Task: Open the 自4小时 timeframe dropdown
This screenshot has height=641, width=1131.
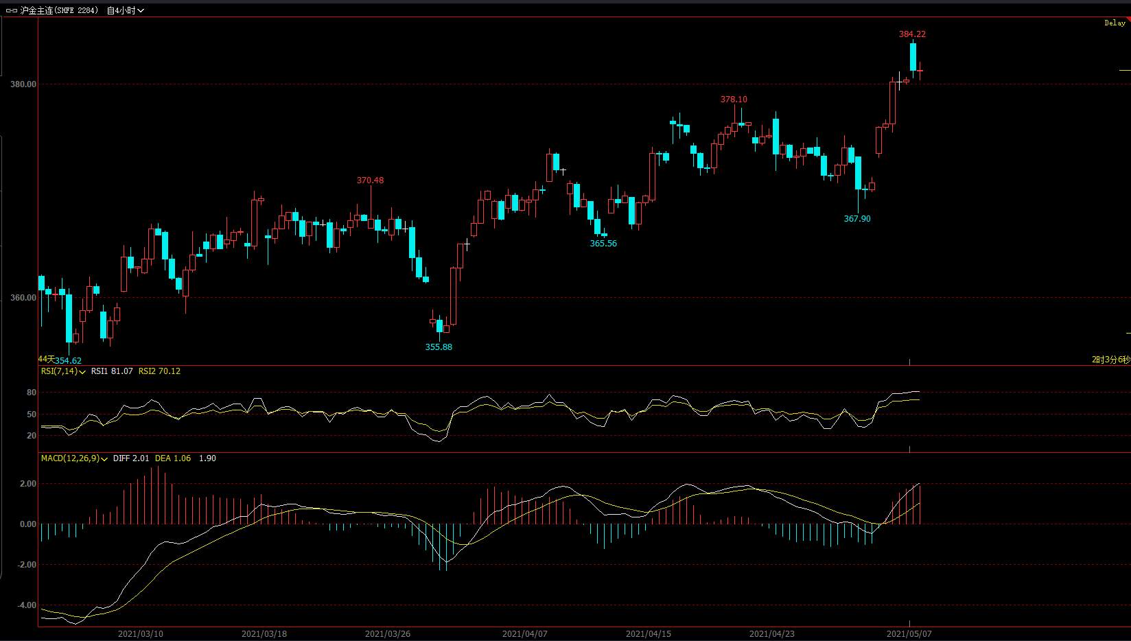Action: 126,11
